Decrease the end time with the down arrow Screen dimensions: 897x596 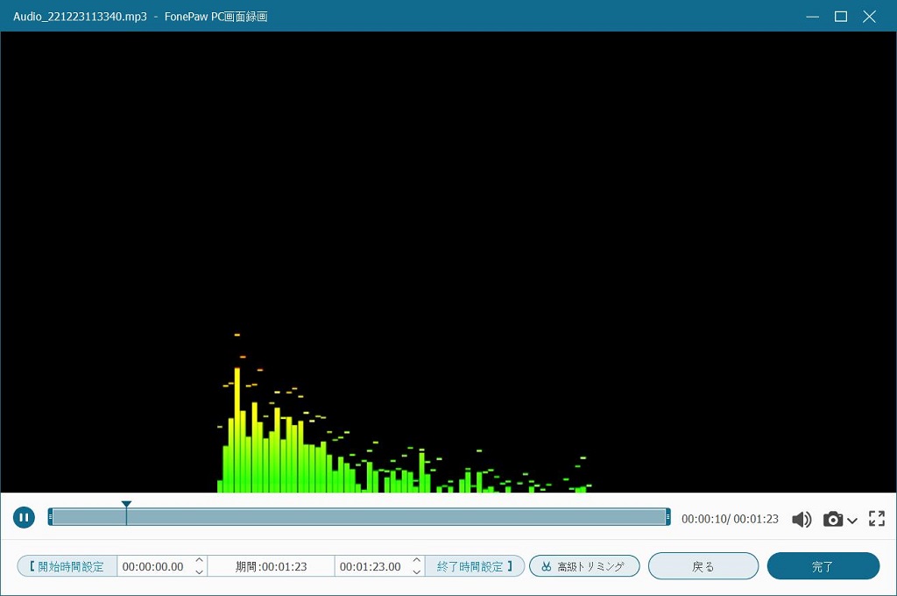coord(416,571)
